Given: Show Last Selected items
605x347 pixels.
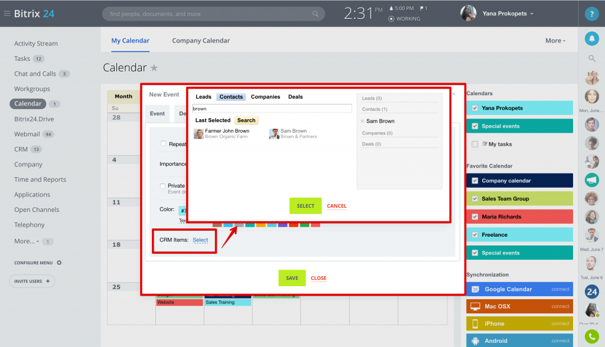Looking at the screenshot, I should pyautogui.click(x=213, y=120).
